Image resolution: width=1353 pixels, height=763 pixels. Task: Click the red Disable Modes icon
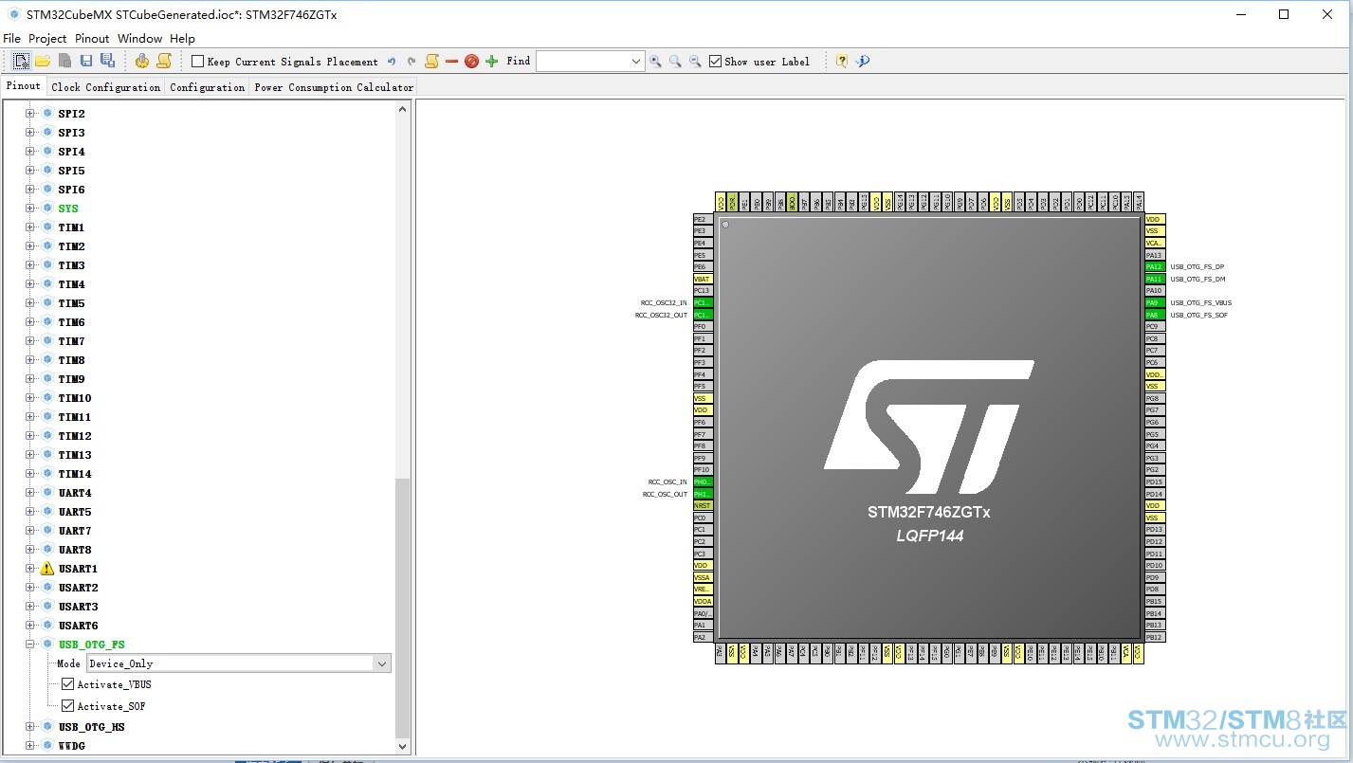tap(471, 62)
